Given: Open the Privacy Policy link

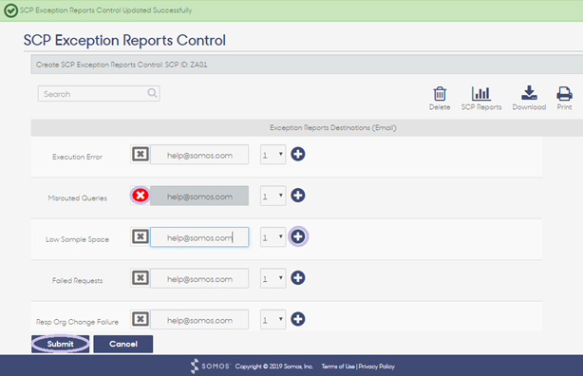Looking at the screenshot, I should point(376,367).
